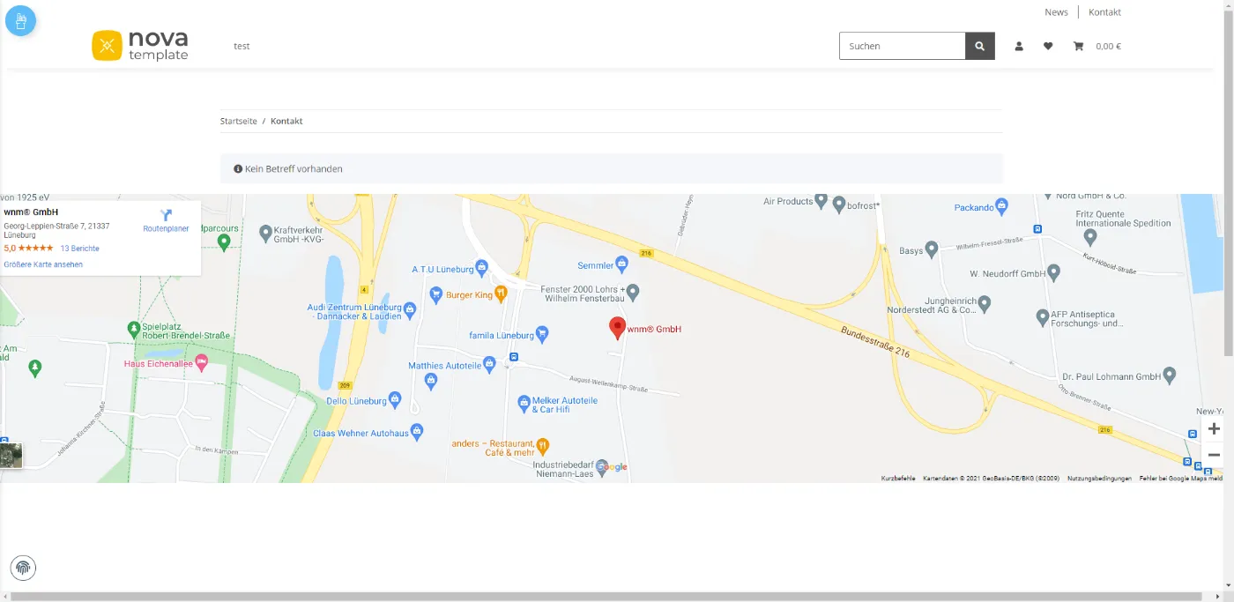Click the W. Neudorff GmbH marker
Screen dimensions: 1234x602
(1053, 272)
